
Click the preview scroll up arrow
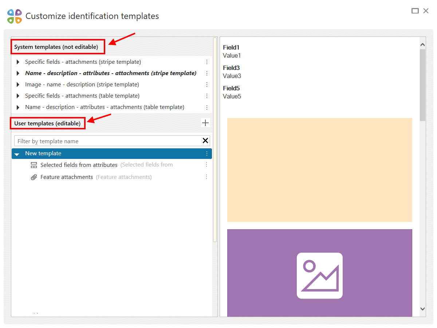pos(422,45)
